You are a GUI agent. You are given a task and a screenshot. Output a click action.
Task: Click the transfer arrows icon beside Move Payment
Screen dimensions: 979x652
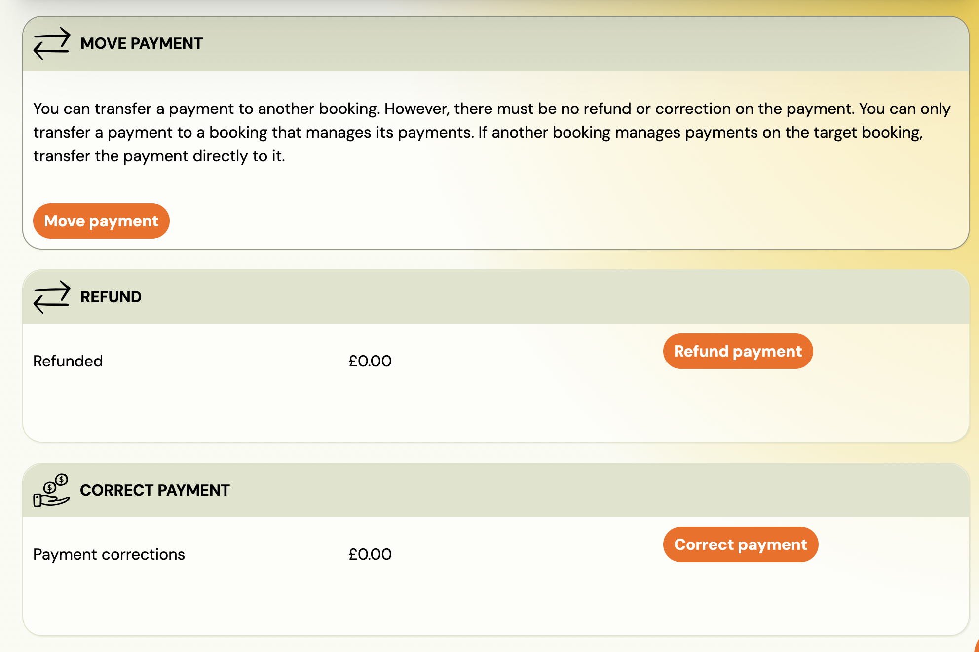point(51,43)
